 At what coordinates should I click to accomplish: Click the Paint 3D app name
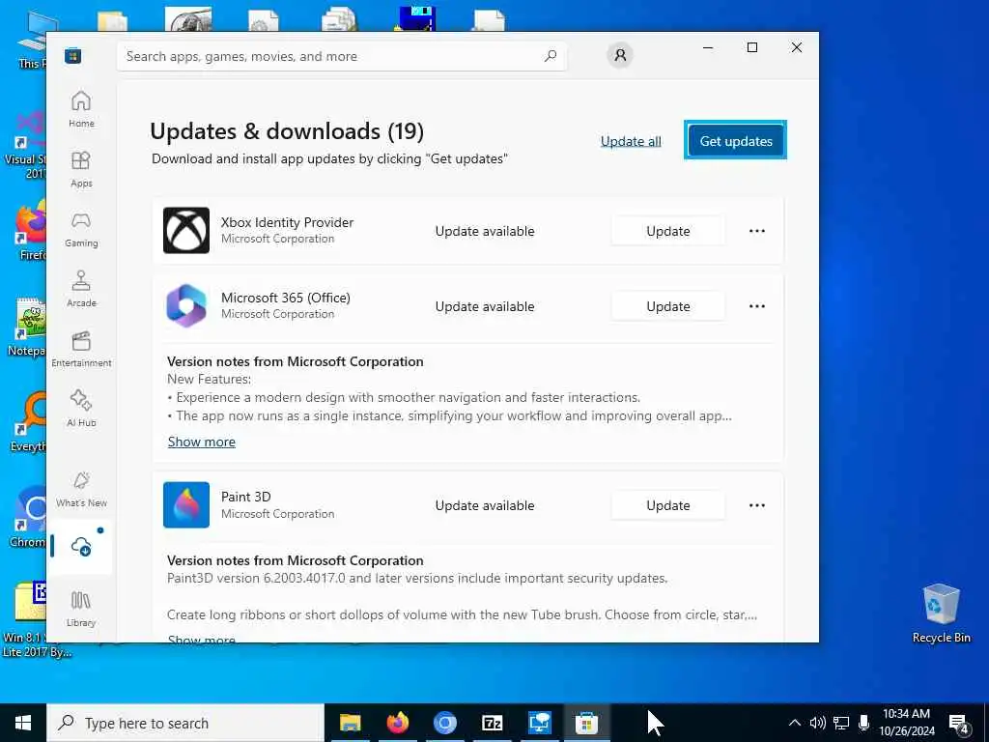245,497
